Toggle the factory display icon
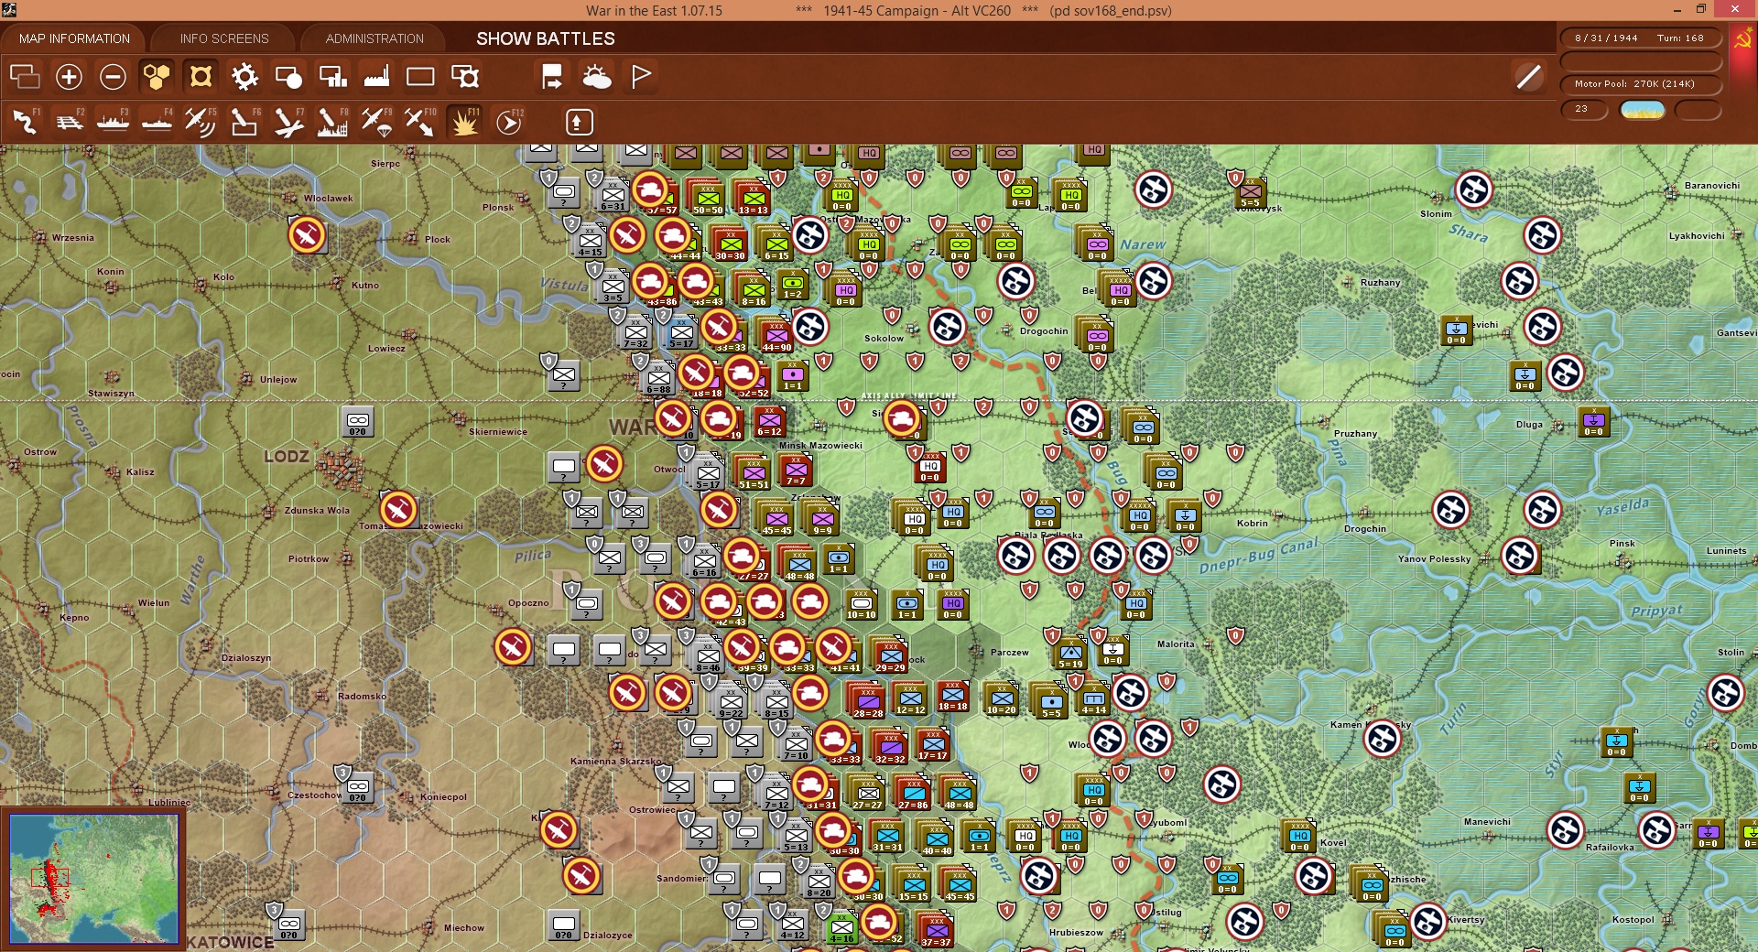The width and height of the screenshot is (1758, 952). click(x=376, y=77)
